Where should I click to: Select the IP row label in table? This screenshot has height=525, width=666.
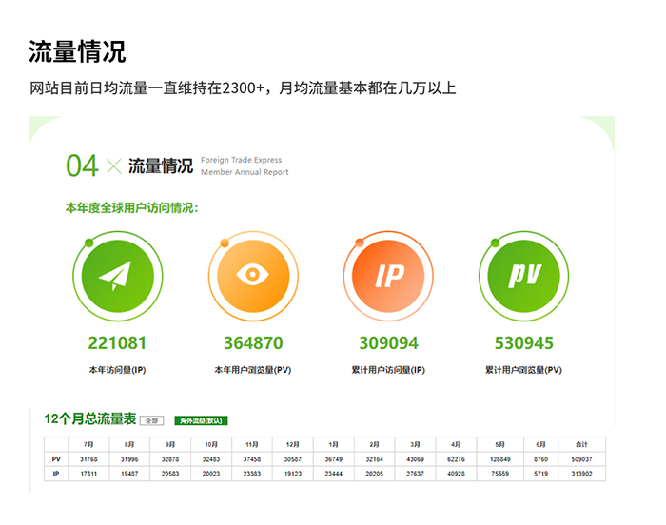pos(56,474)
